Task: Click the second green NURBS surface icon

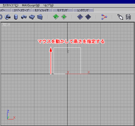Action: (64, 17)
